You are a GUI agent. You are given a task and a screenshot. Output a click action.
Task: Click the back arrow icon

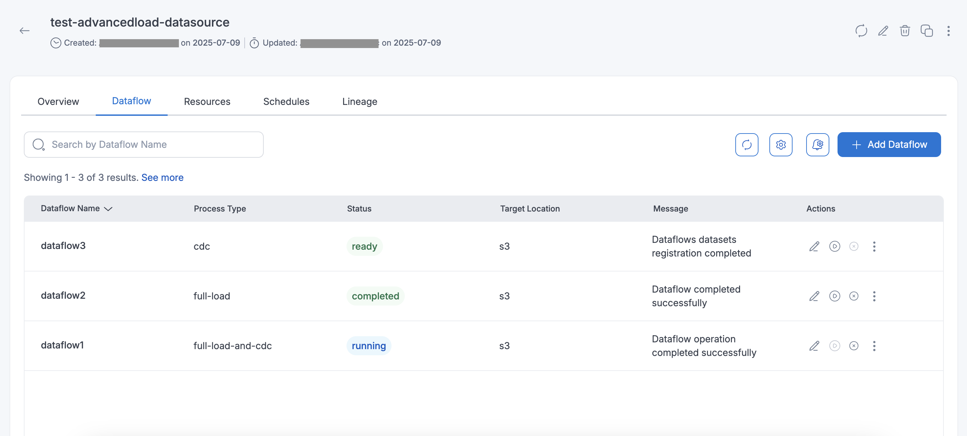click(25, 31)
